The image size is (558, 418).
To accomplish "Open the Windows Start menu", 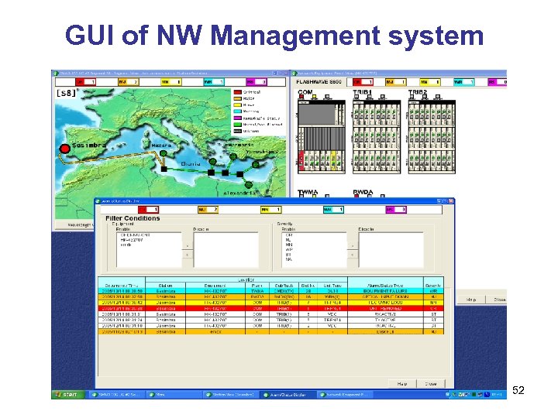I will [67, 395].
